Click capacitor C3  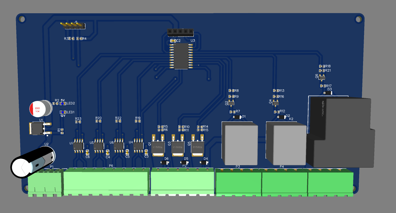tap(146, 152)
